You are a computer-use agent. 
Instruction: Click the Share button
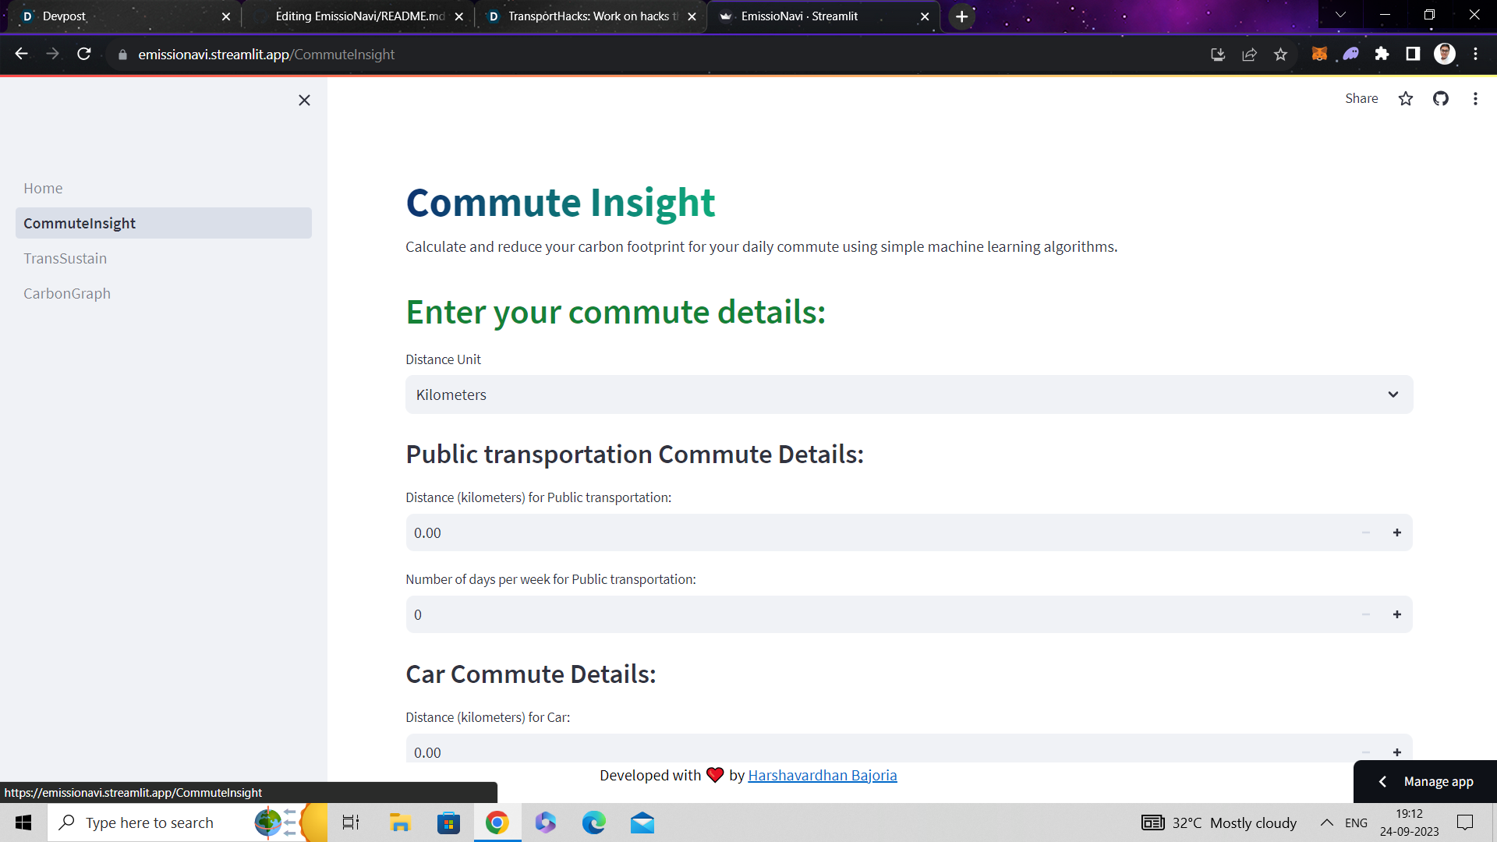pos(1361,99)
